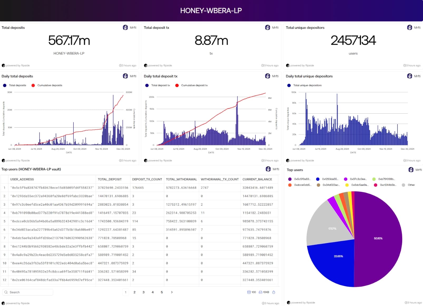The height and width of the screenshot is (306, 423).
Task: Open Mrfti avatar in Daily total unique depositors chart
Action: (410, 76)
